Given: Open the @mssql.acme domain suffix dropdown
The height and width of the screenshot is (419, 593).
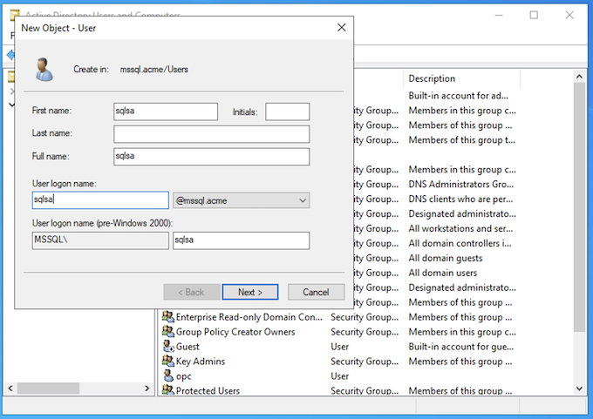Looking at the screenshot, I should (241, 200).
